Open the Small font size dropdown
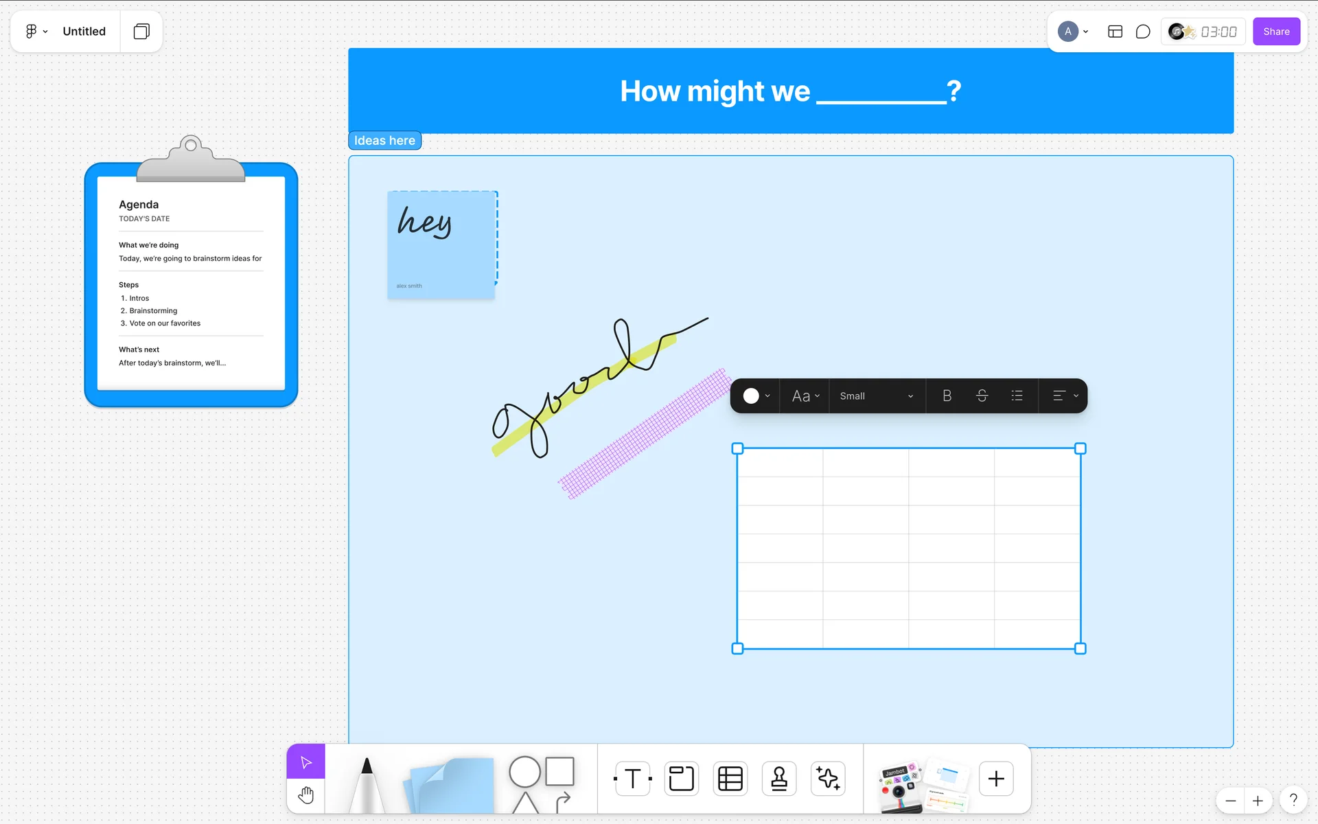Viewport: 1318px width, 824px height. pyautogui.click(x=877, y=396)
